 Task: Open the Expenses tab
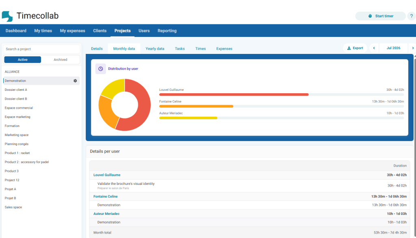click(x=224, y=49)
